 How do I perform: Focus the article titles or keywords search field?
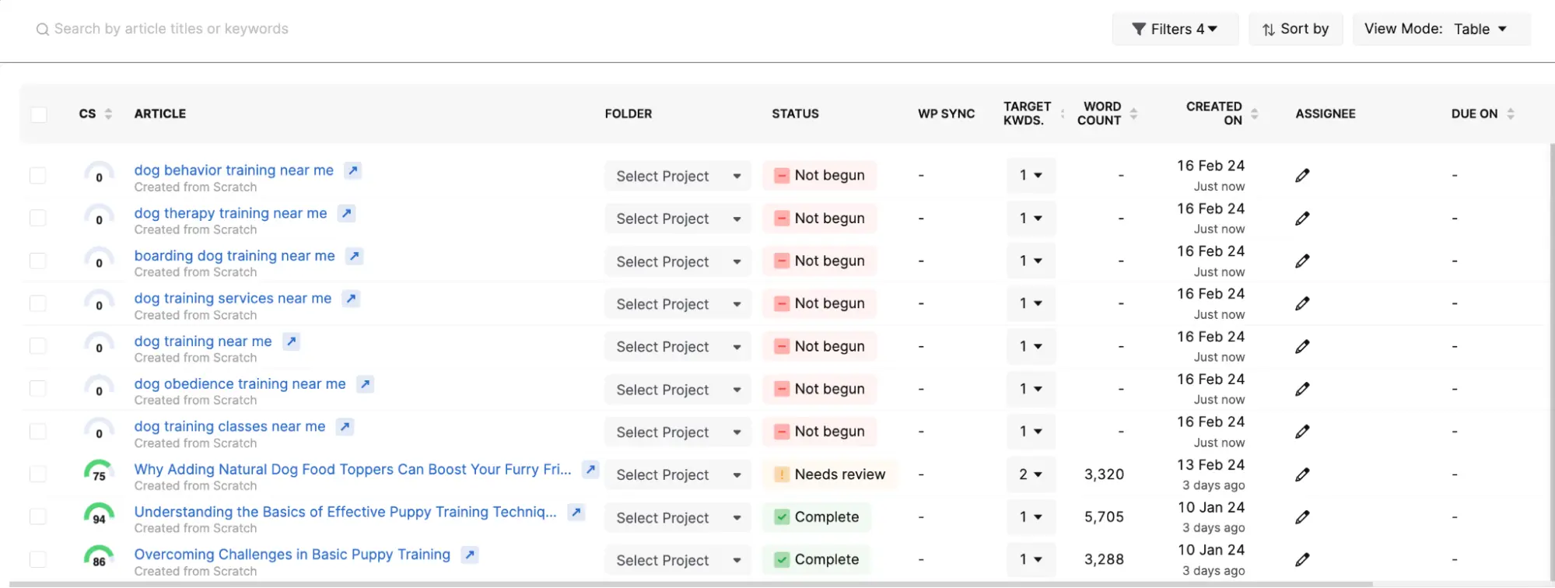click(171, 29)
